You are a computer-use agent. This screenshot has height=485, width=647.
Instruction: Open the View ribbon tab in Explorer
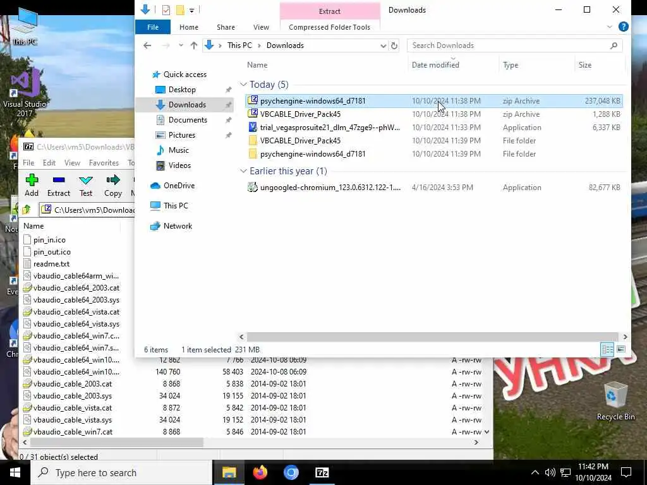pos(261,27)
